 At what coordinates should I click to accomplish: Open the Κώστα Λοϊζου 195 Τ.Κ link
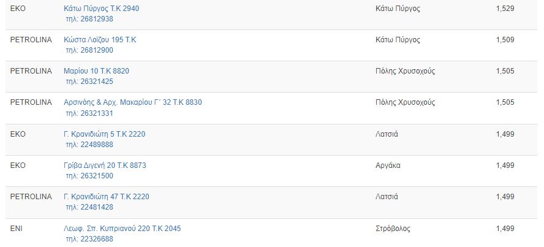[x=100, y=40]
